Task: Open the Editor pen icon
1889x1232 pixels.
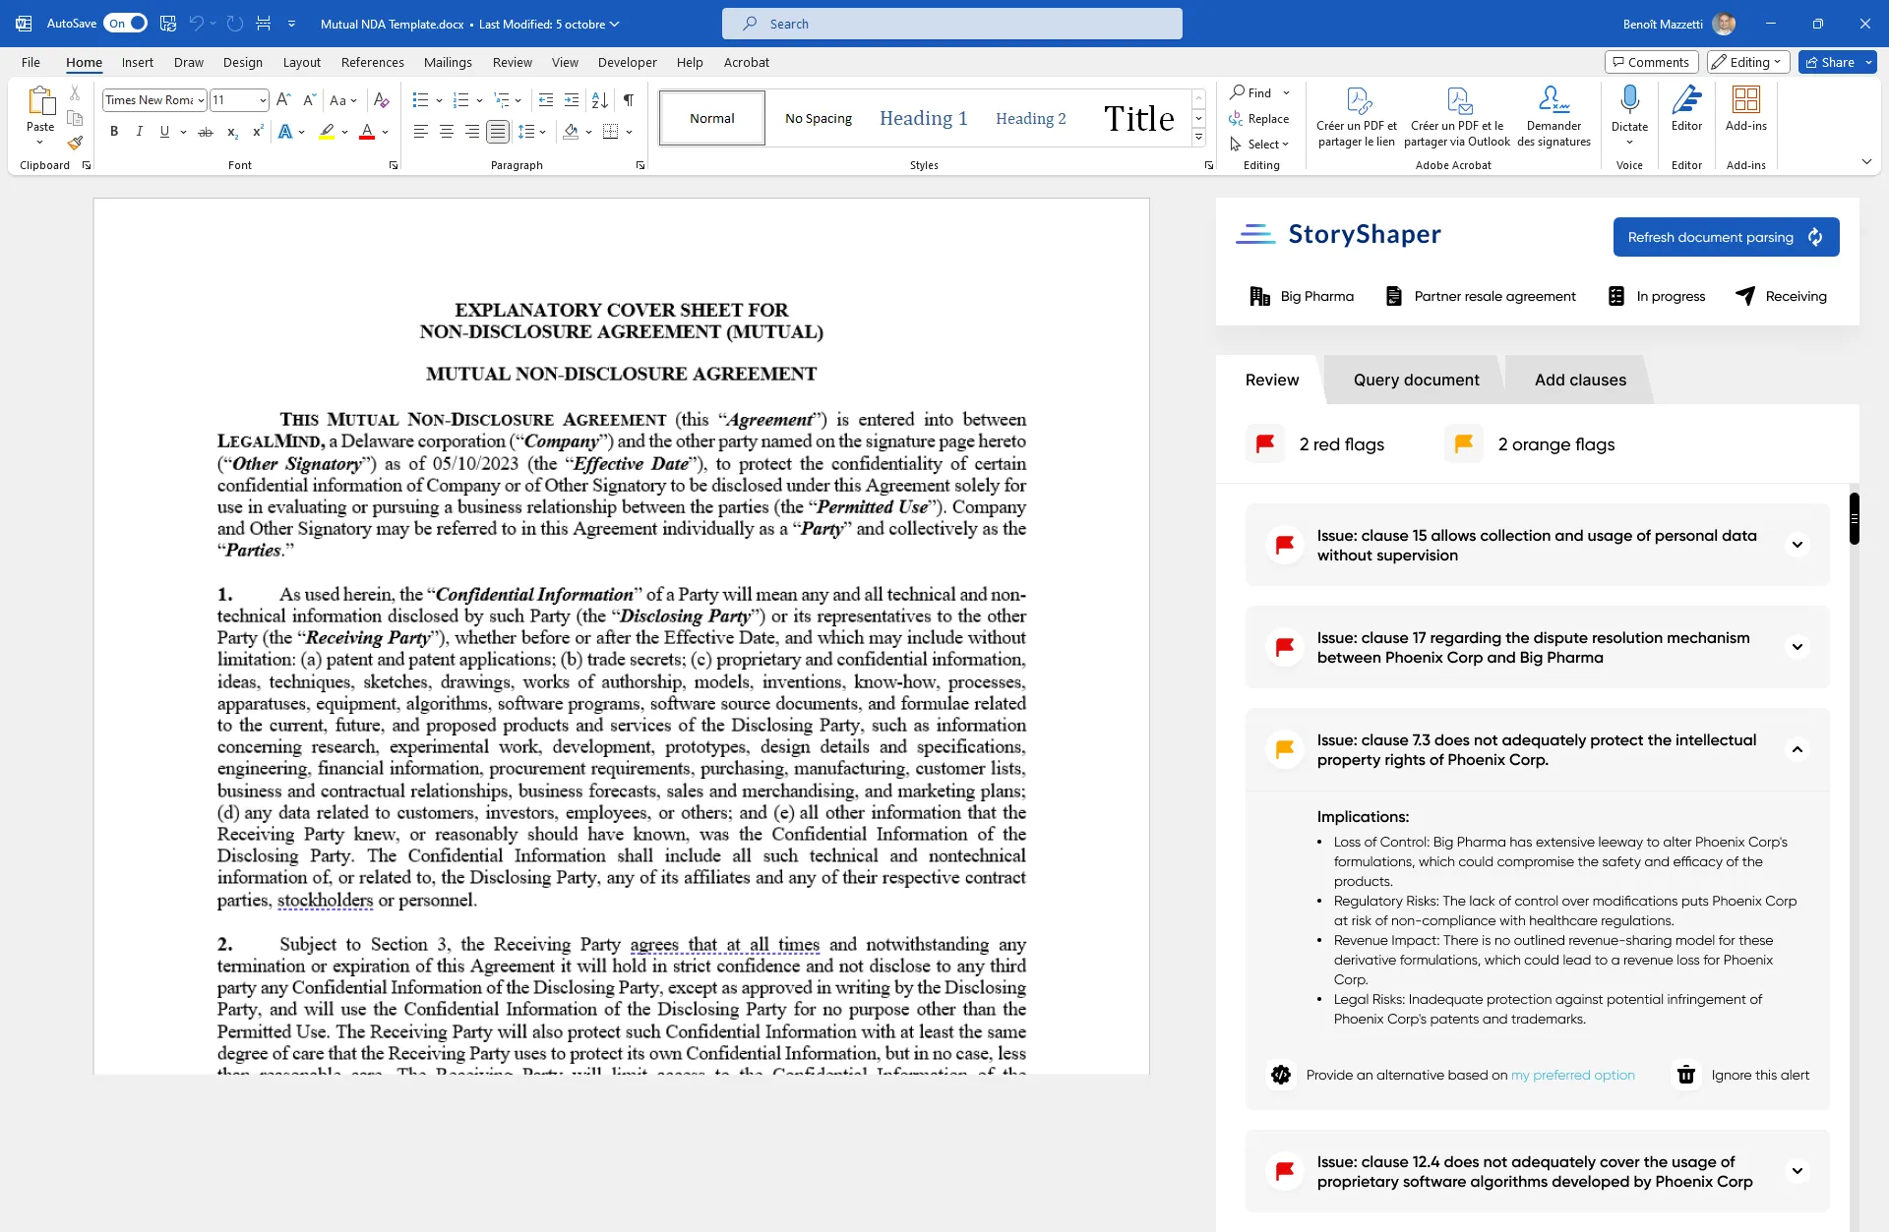Action: pyautogui.click(x=1686, y=99)
